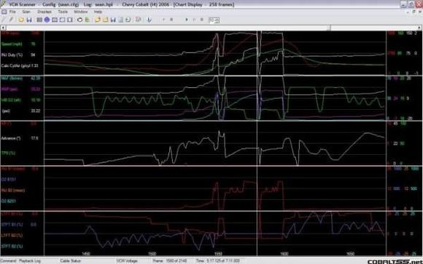
Task: Click the green icon next to the eye
Action: (x=87, y=20)
